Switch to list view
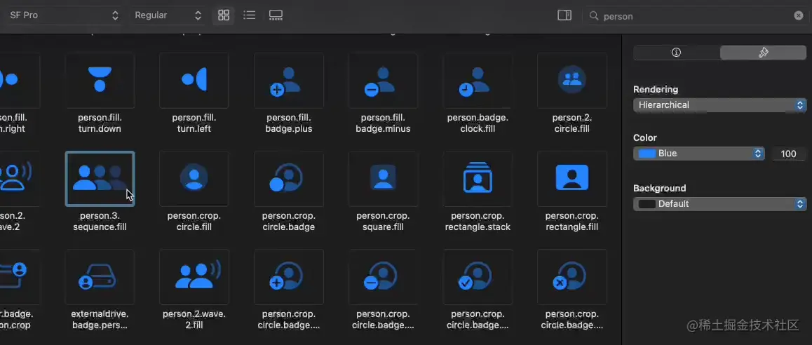Image resolution: width=812 pixels, height=345 pixels. pos(250,15)
